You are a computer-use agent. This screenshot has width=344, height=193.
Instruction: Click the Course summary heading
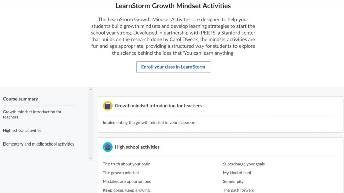point(20,99)
